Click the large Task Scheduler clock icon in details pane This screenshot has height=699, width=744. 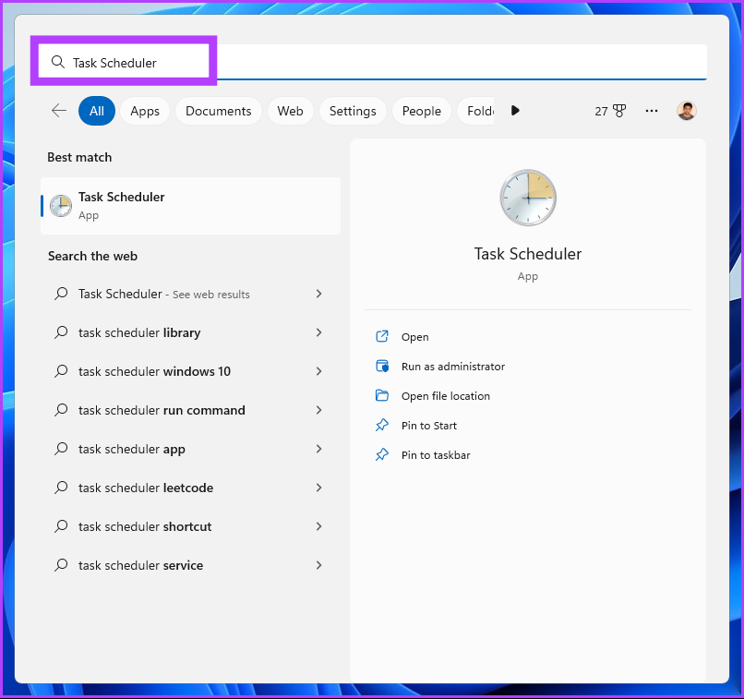(x=528, y=198)
